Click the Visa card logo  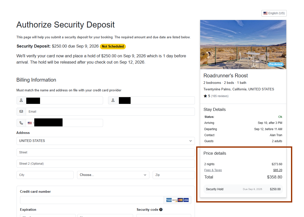pos(186,200)
